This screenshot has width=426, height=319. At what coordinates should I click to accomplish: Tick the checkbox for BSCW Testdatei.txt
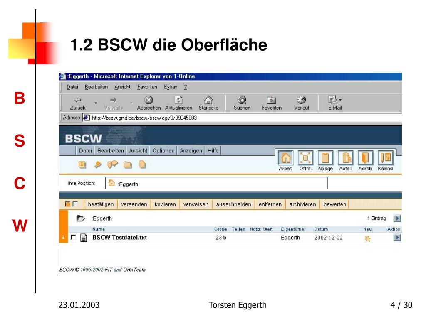tap(73, 237)
